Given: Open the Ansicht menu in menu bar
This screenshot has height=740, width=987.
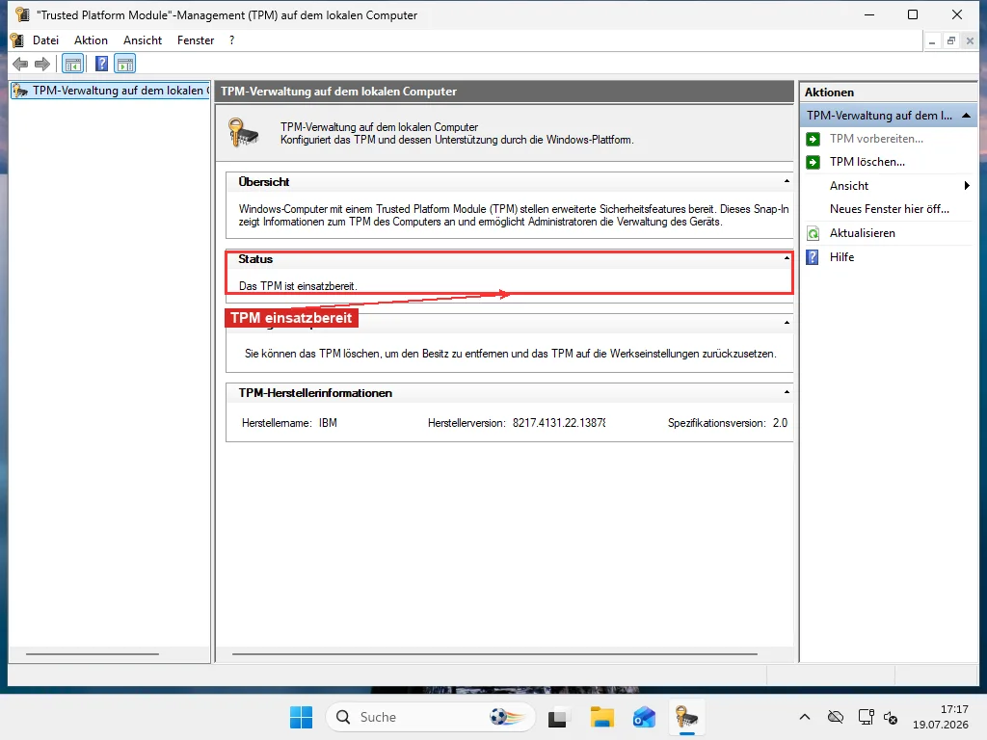Looking at the screenshot, I should [x=143, y=40].
